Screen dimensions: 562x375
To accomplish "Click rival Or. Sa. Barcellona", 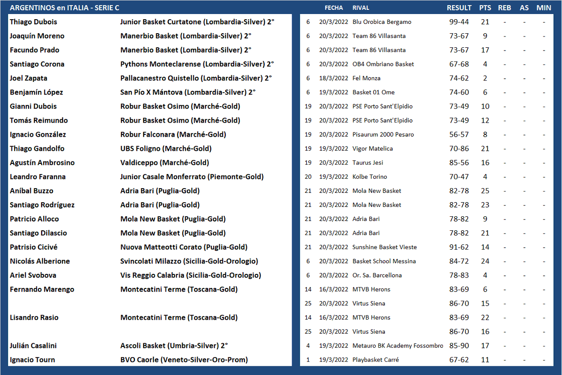I will pos(377,275).
